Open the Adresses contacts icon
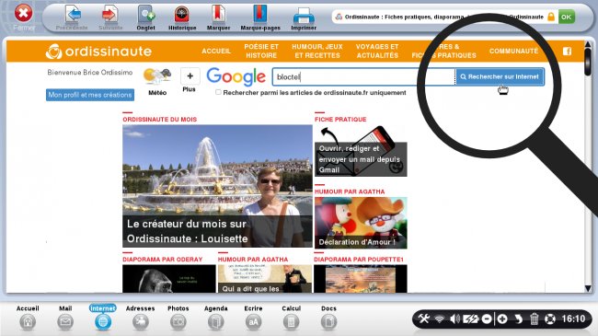 click(x=141, y=322)
